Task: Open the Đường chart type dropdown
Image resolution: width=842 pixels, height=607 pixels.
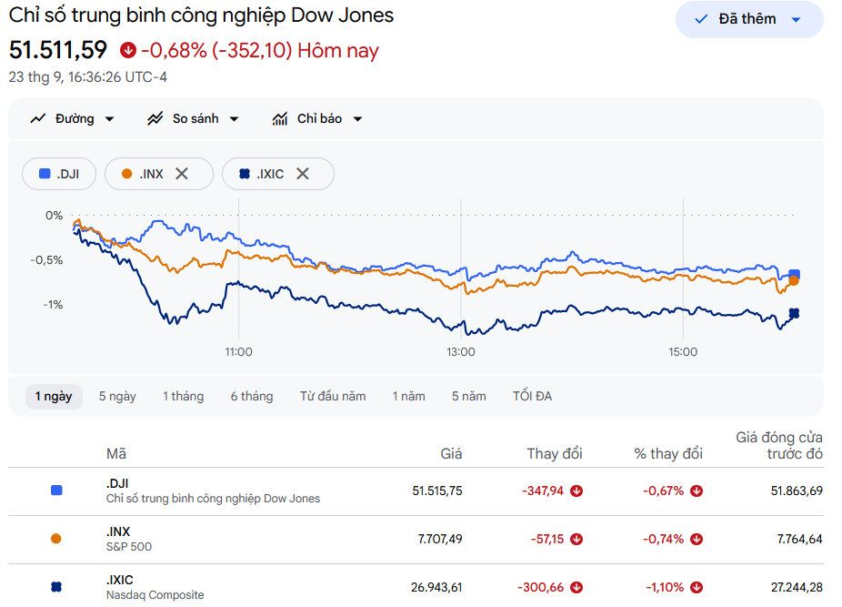Action: click(72, 118)
